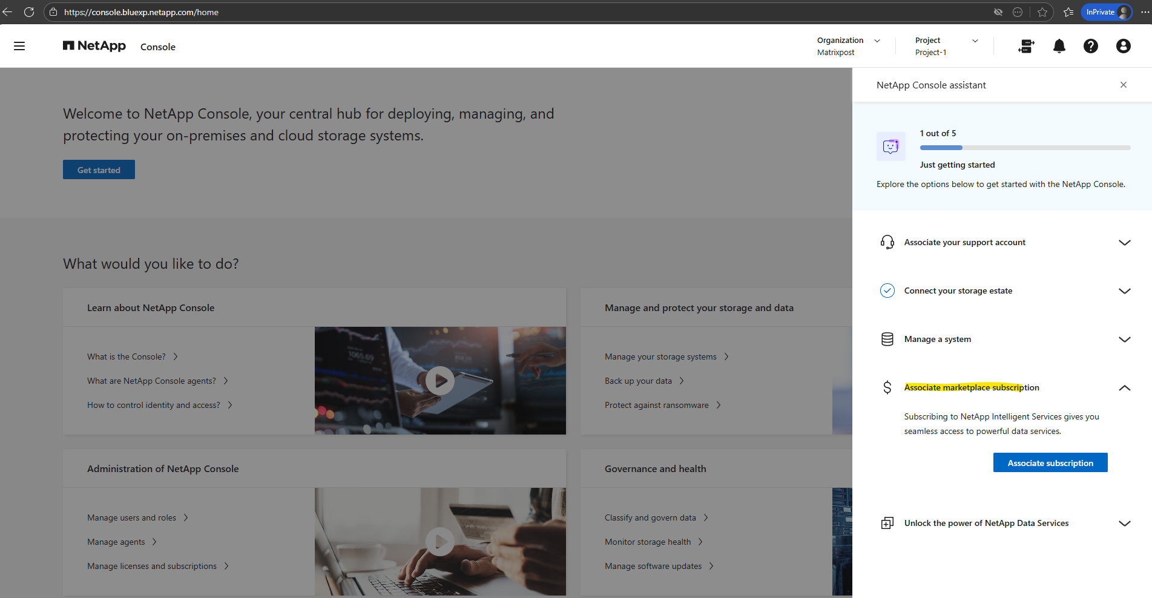Open What is the Console? link
This screenshot has height=598, width=1152.
click(133, 356)
